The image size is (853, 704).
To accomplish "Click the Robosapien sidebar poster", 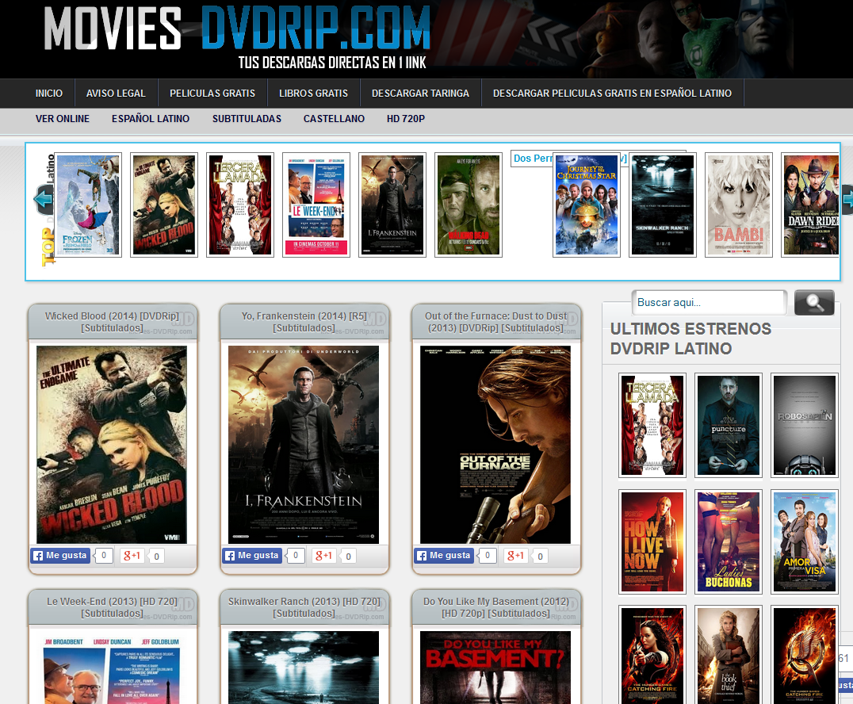I will pos(805,426).
